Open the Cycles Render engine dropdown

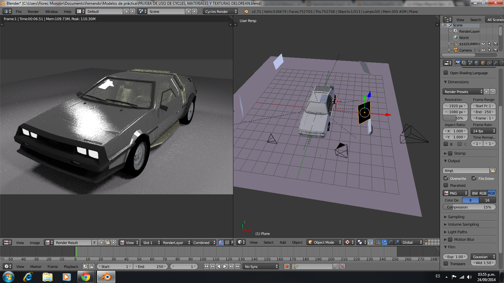tap(220, 12)
